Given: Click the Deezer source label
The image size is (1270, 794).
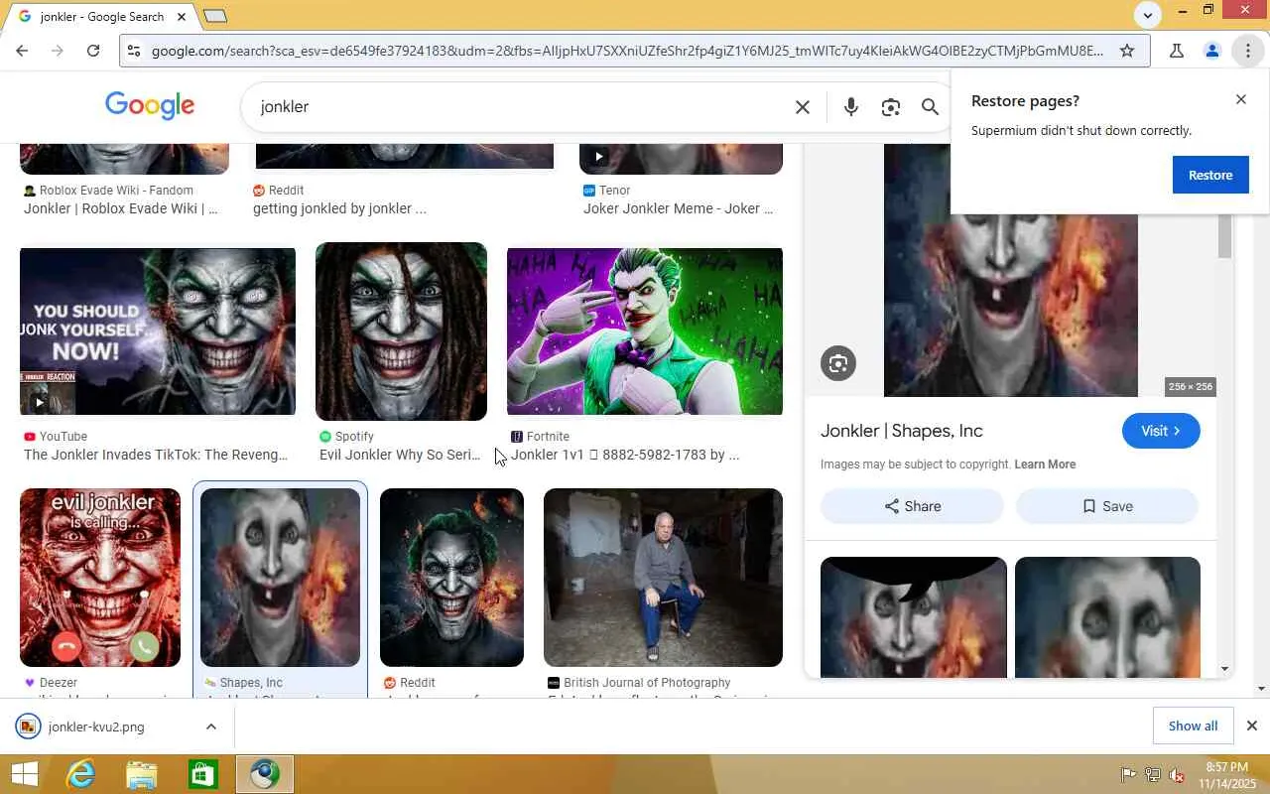Looking at the screenshot, I should (x=59, y=683).
